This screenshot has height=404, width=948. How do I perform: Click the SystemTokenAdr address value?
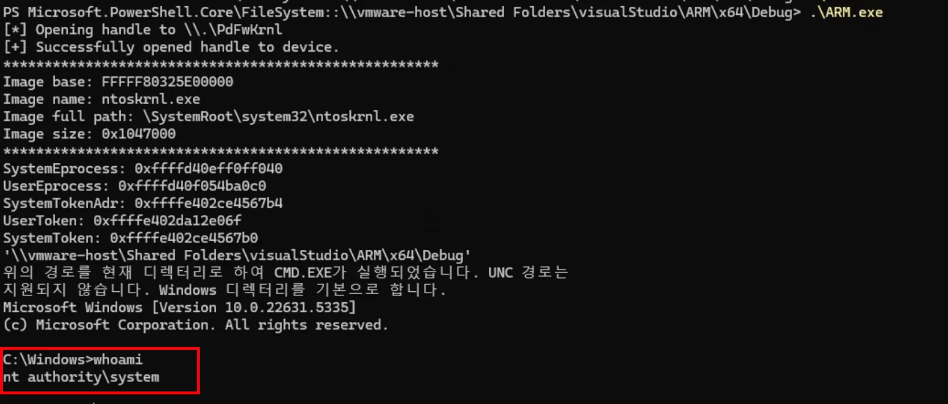(208, 204)
